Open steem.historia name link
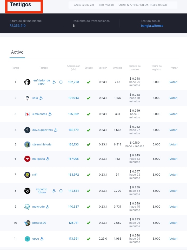This screenshot has width=187, height=250. click(x=42, y=144)
